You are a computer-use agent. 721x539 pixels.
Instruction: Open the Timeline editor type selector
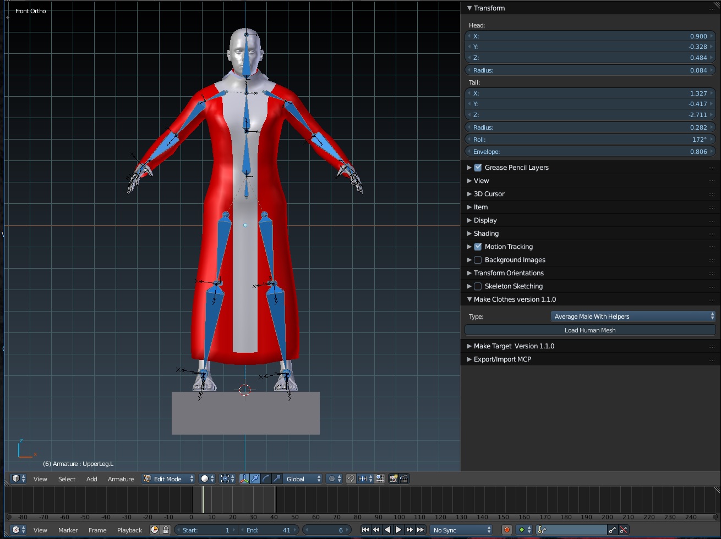coord(19,530)
